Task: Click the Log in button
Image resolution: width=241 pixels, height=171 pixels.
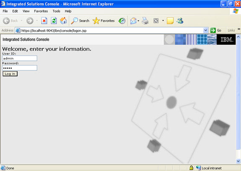Action: pos(10,74)
